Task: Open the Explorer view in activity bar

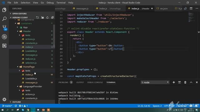Action: point(4,10)
